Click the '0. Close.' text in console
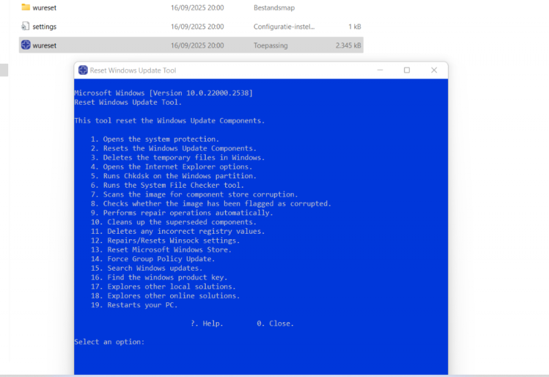The height and width of the screenshot is (377, 549). coord(275,323)
